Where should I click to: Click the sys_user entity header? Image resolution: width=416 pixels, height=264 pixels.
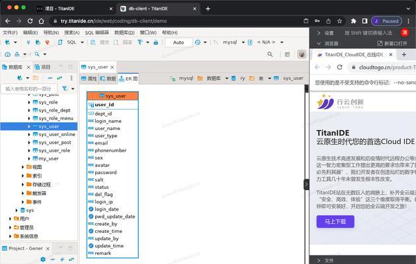[112, 96]
